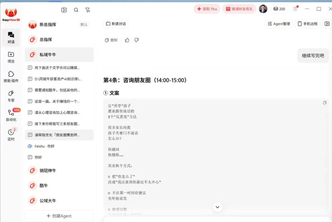Click the 销冠神牛 agent avatar icon
Viewport: 332px width, 222px height.
[32, 170]
